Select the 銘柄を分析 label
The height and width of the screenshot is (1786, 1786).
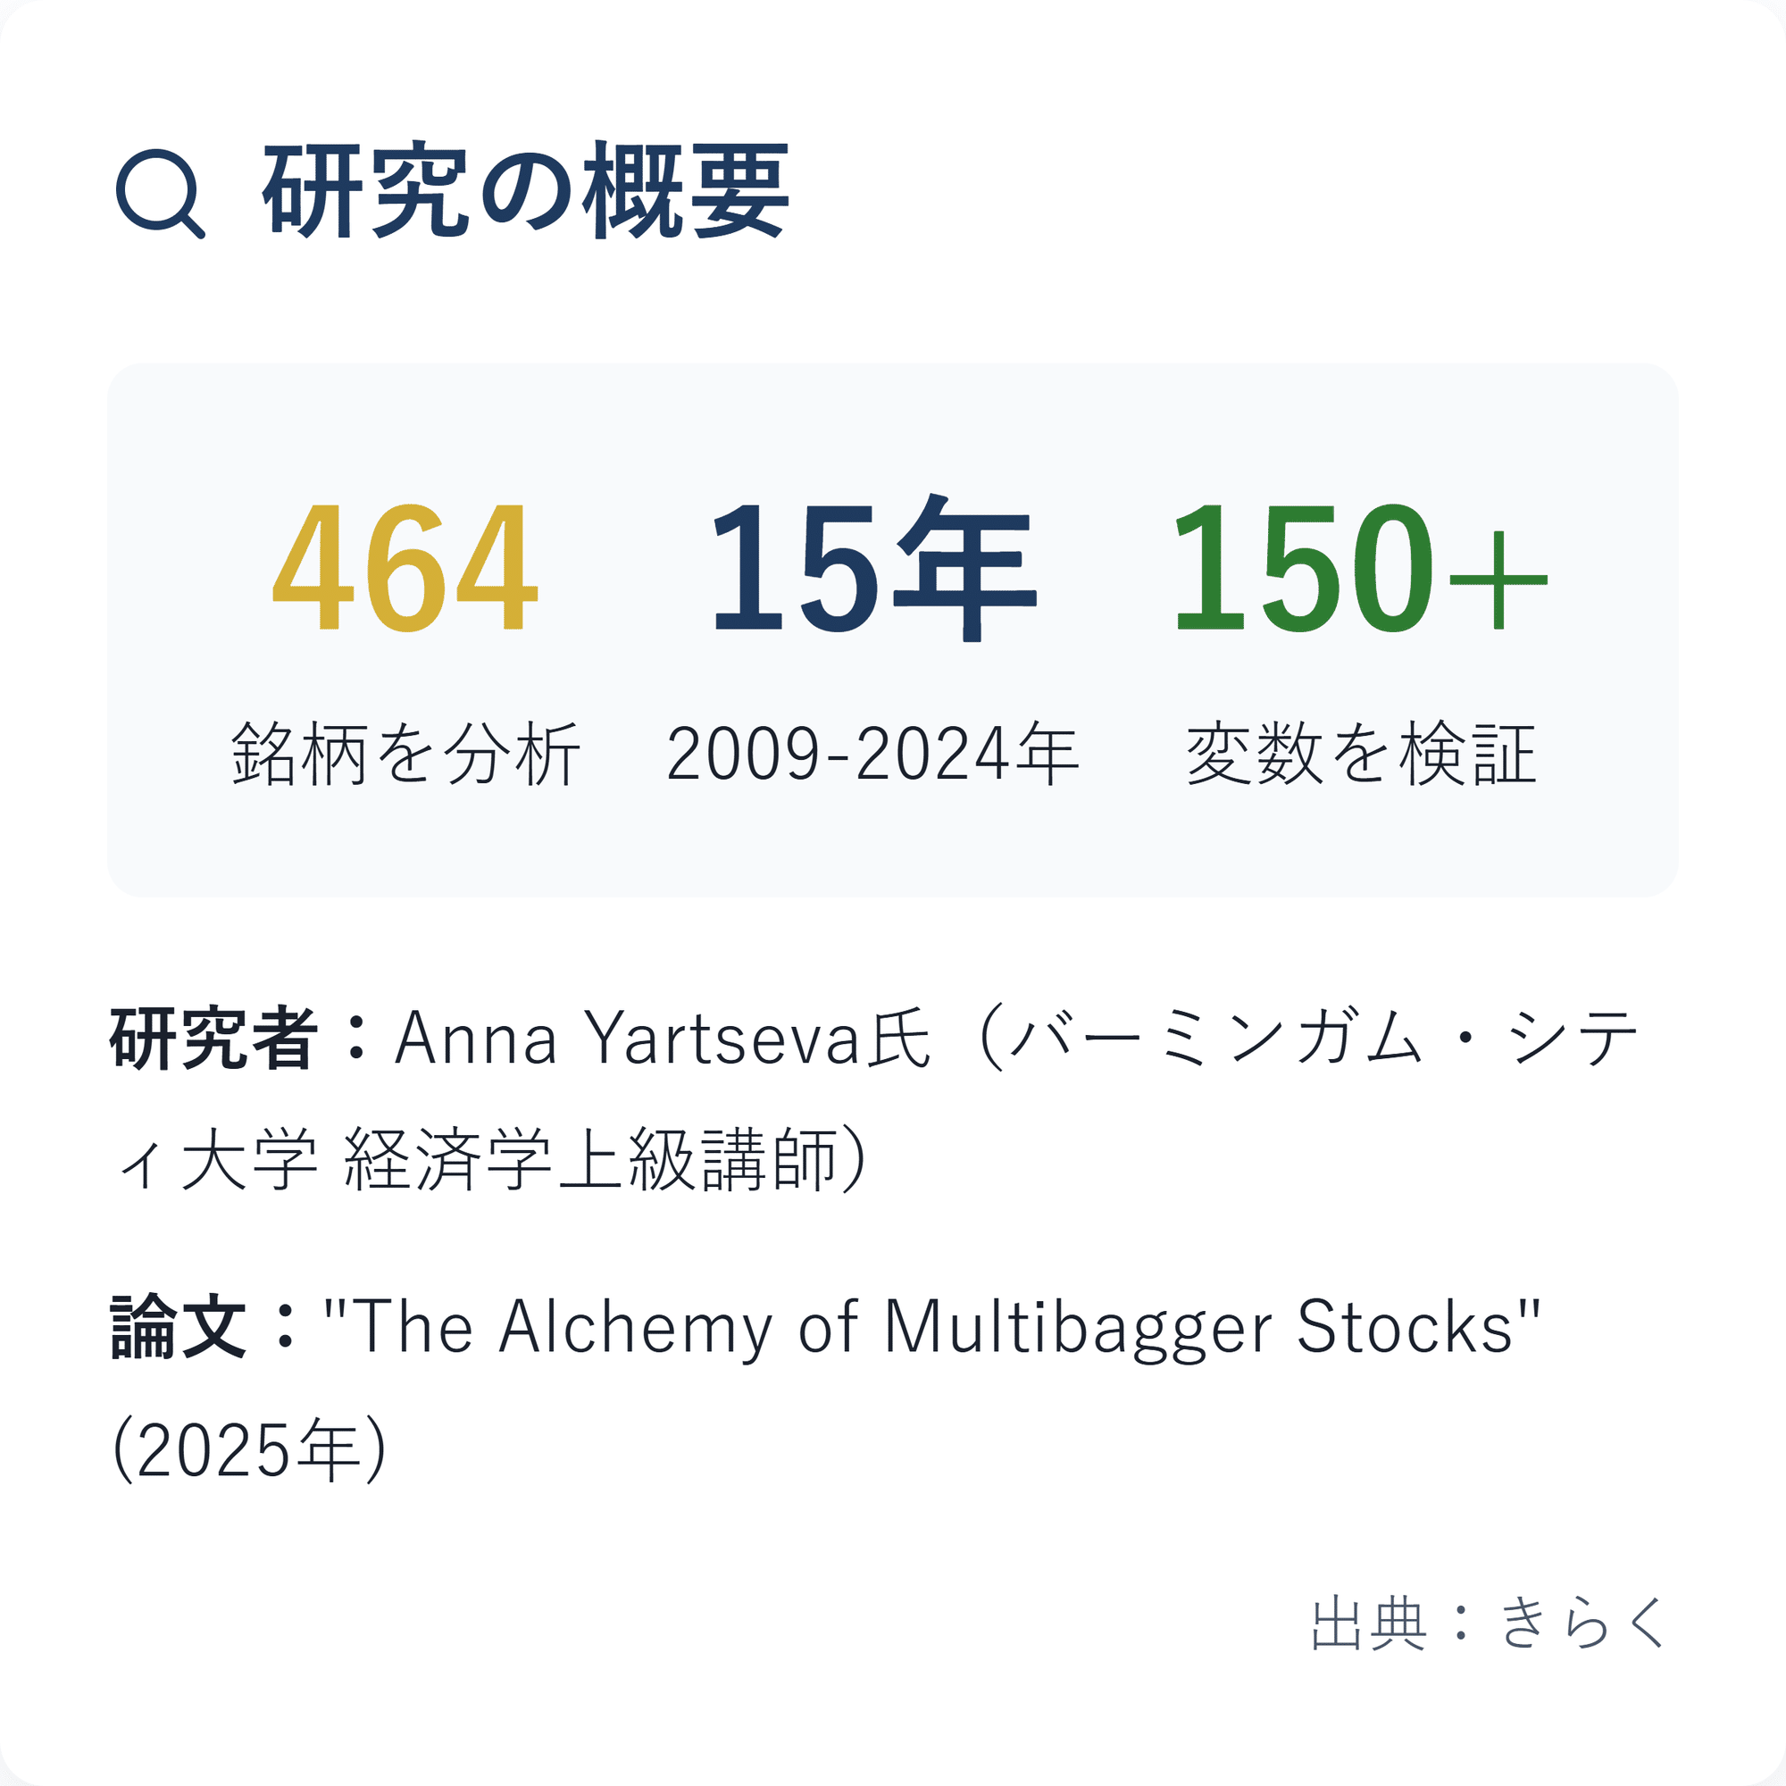tap(405, 755)
